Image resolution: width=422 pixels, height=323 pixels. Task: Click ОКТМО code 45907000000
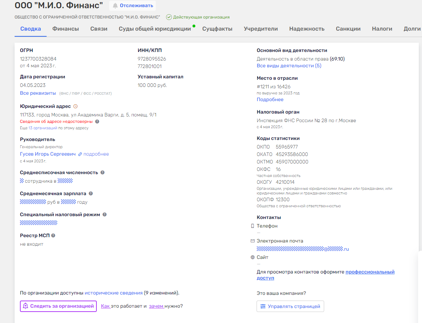[292, 162]
